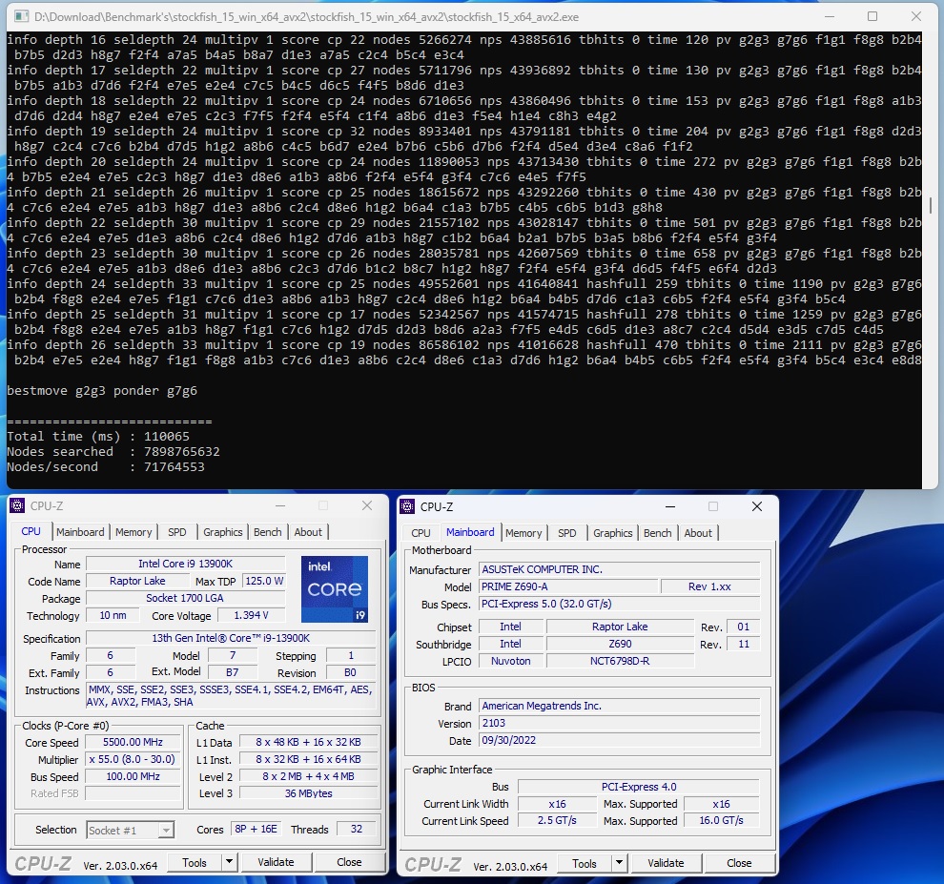This screenshot has height=884, width=944.
Task: Open Tools dropdown arrow in left CPU-Z window
Action: 230,862
